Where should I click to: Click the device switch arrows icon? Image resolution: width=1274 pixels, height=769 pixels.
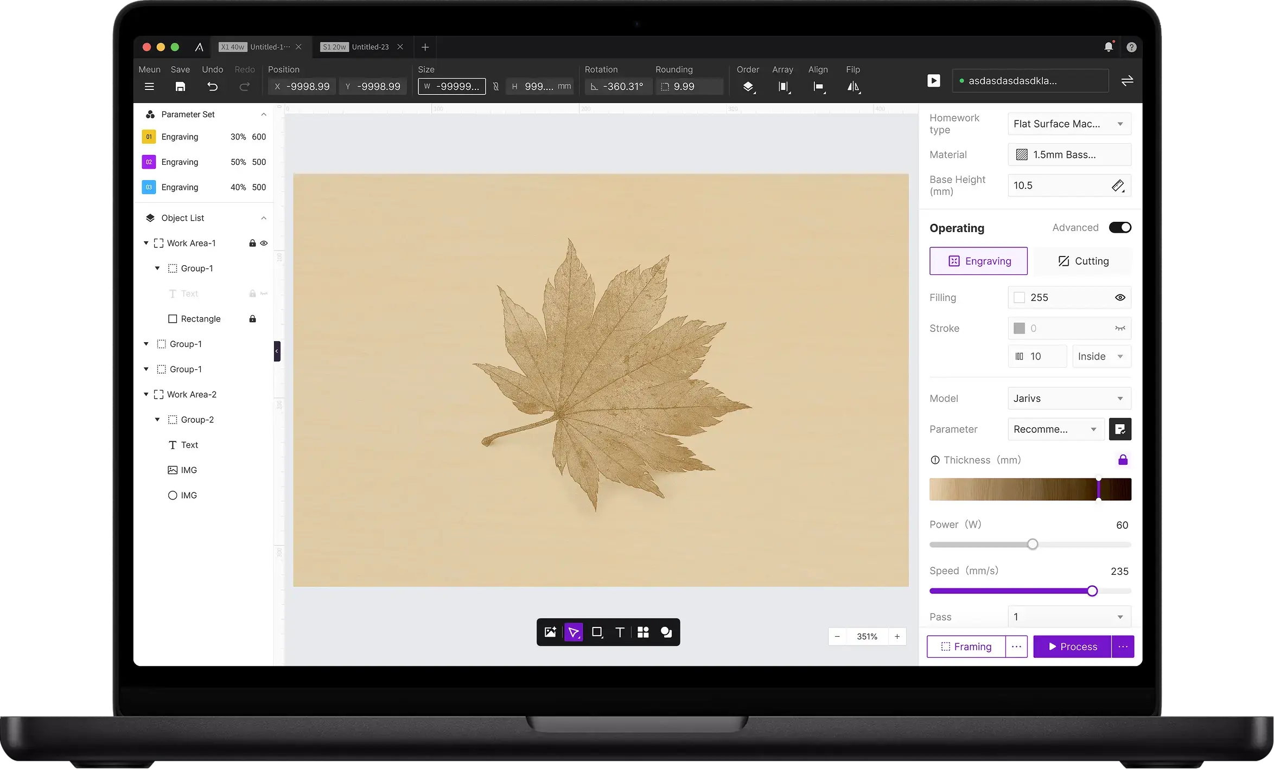1127,81
